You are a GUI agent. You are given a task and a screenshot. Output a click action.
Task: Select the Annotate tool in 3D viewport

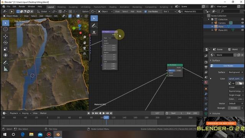pyautogui.click(x=5, y=62)
